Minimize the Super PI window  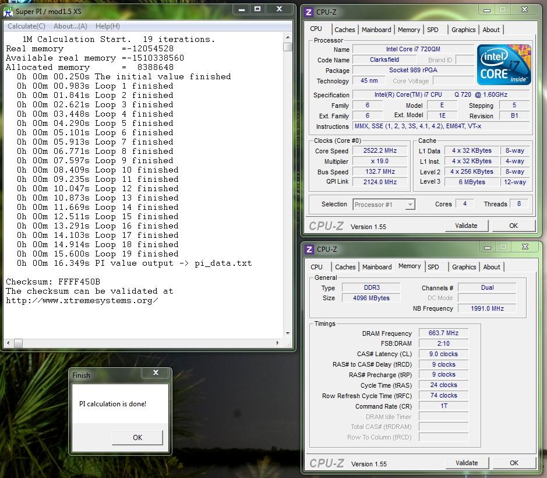coord(241,9)
